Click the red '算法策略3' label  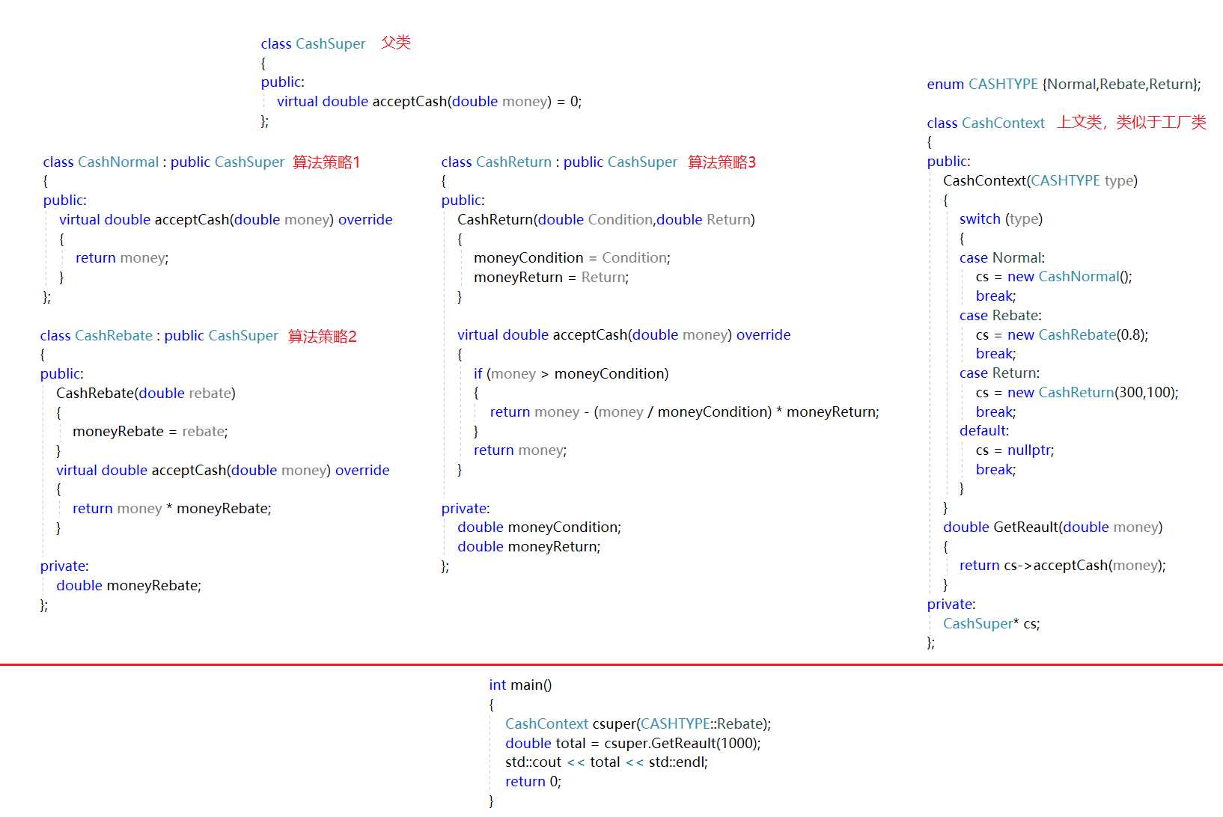722,162
